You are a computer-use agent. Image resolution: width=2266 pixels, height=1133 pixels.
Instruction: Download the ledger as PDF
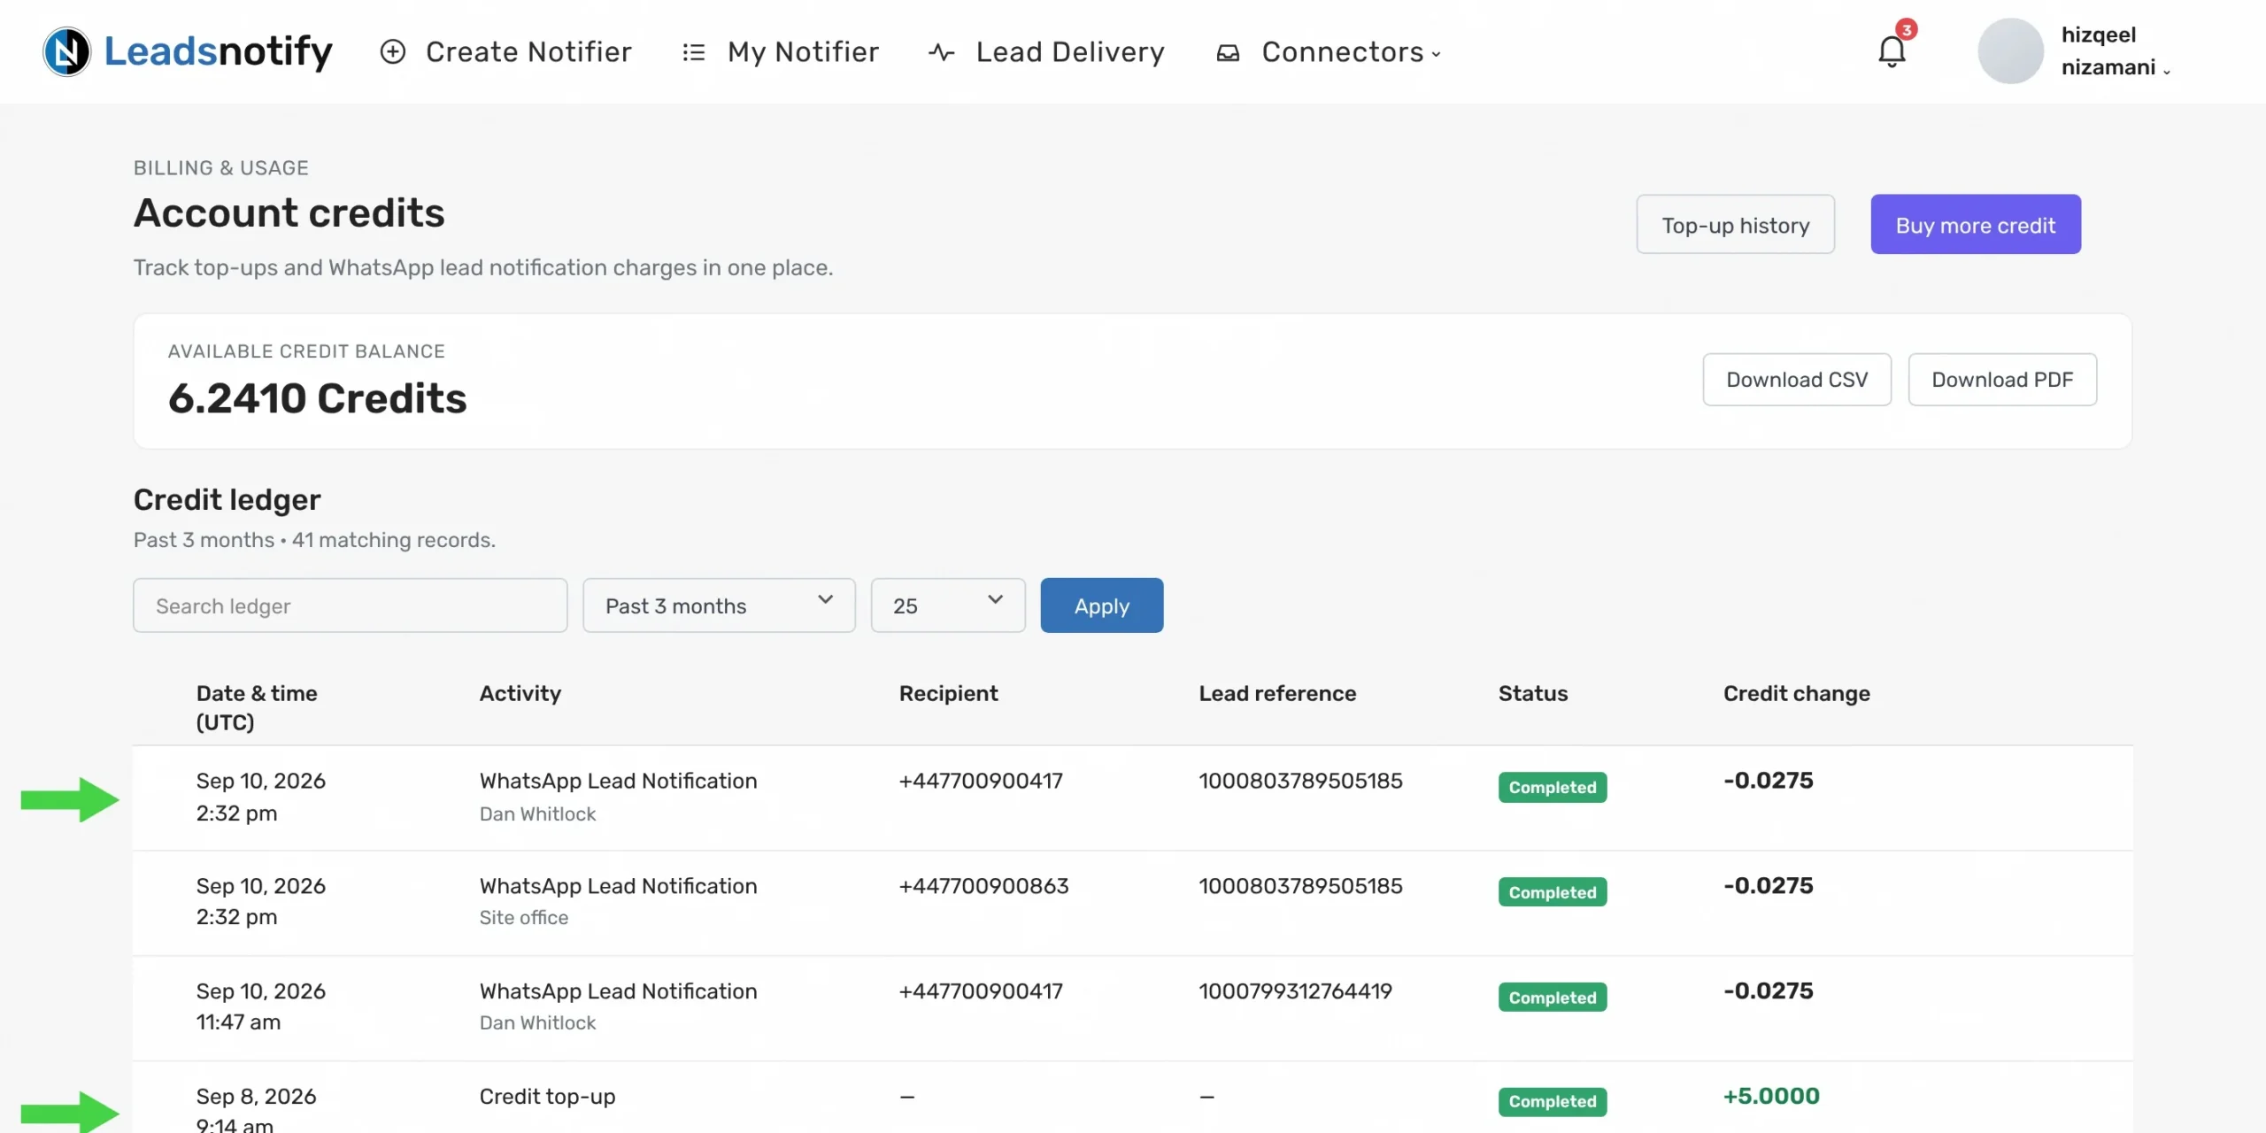click(x=2002, y=380)
